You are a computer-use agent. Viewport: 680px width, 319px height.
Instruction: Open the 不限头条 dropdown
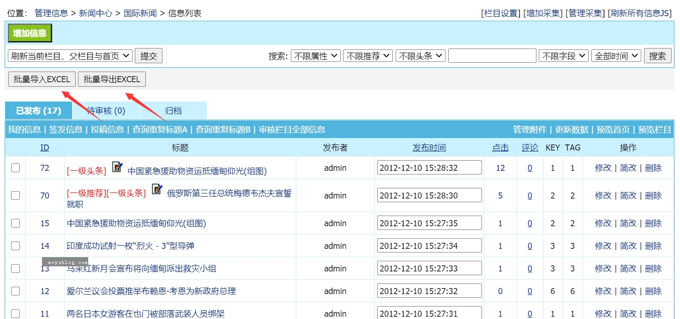421,56
